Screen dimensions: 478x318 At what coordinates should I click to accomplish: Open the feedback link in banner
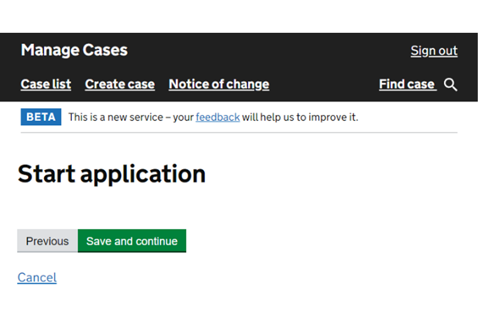[x=218, y=117]
